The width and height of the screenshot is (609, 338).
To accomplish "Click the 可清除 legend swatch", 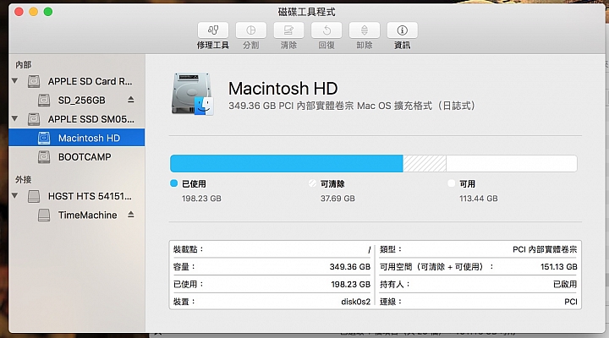I will [312, 183].
